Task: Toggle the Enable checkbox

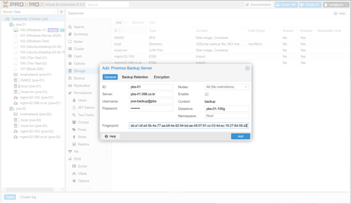Action: coord(207,94)
